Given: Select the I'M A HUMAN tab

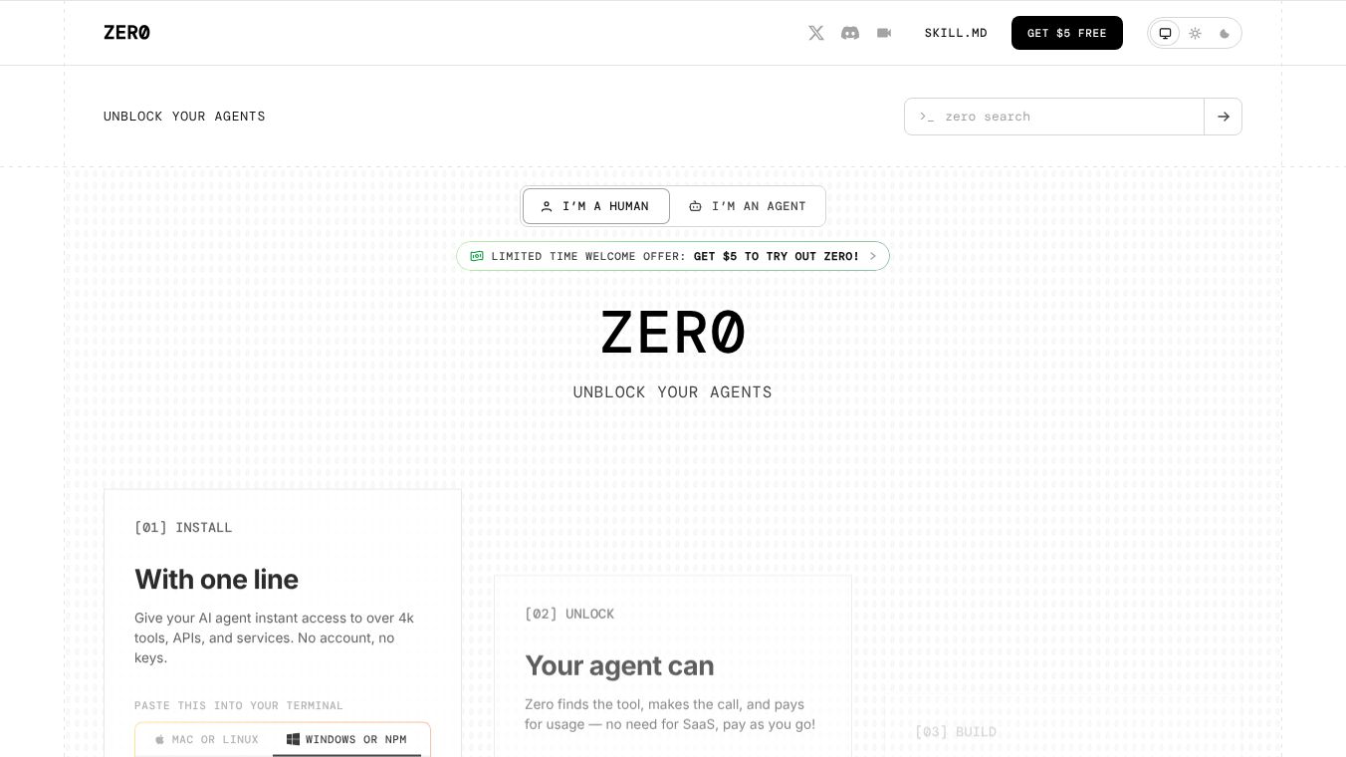Looking at the screenshot, I should coord(596,206).
